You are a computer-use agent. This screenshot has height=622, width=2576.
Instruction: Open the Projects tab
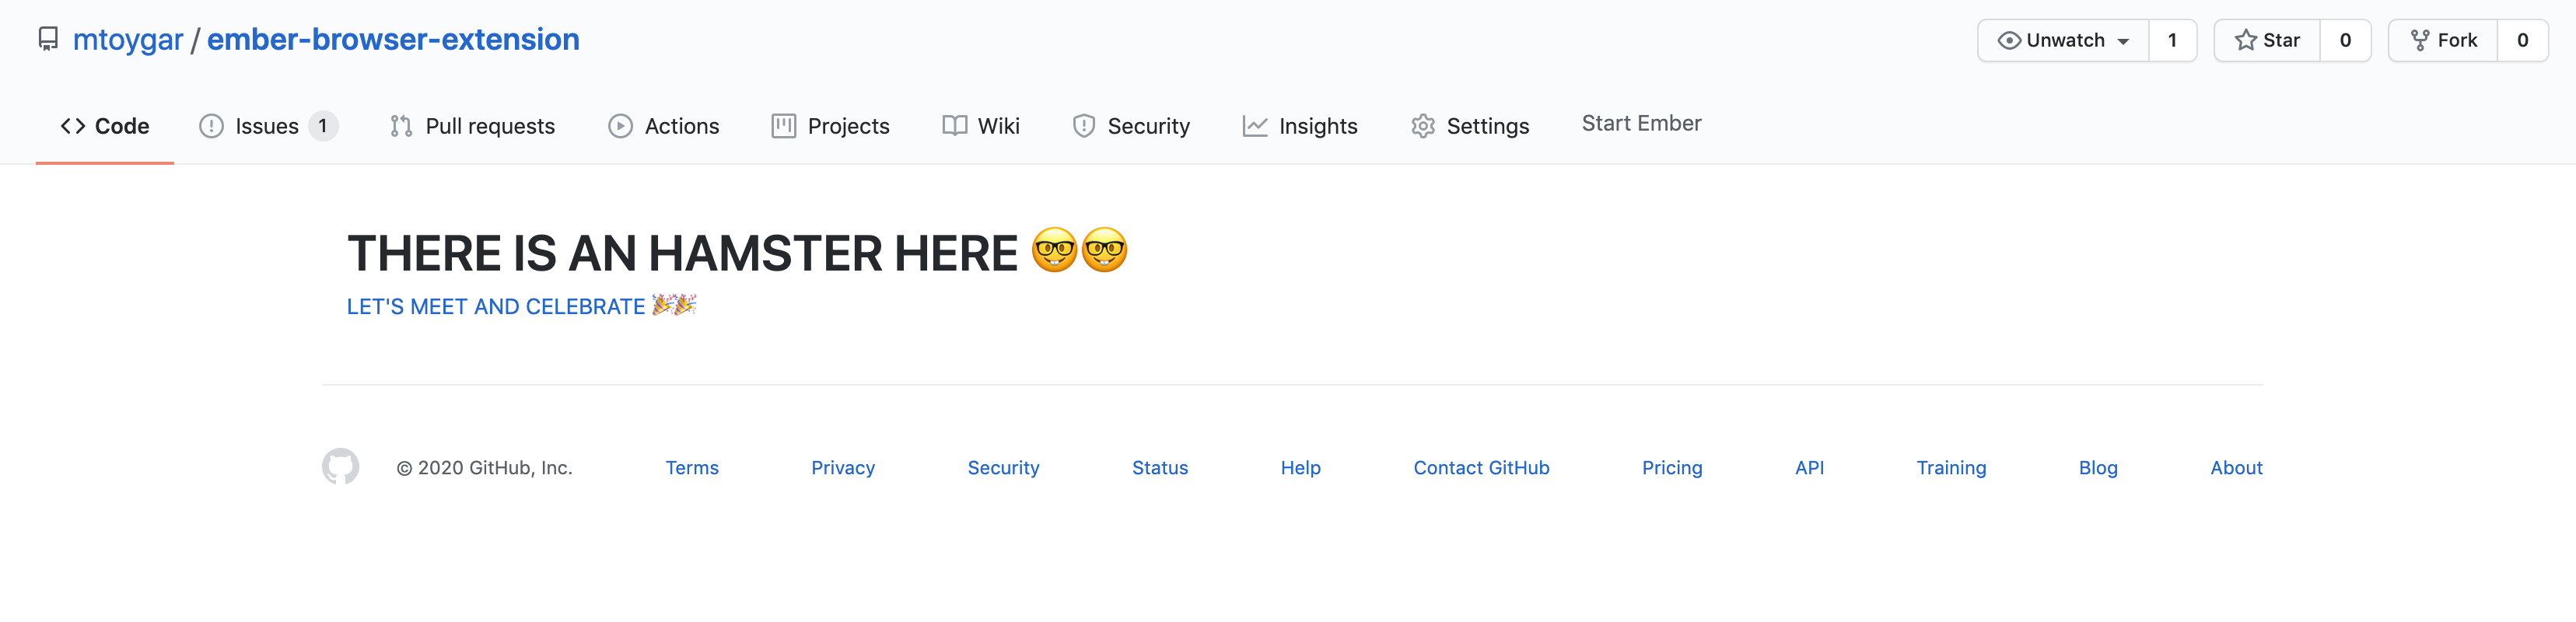pos(830,126)
